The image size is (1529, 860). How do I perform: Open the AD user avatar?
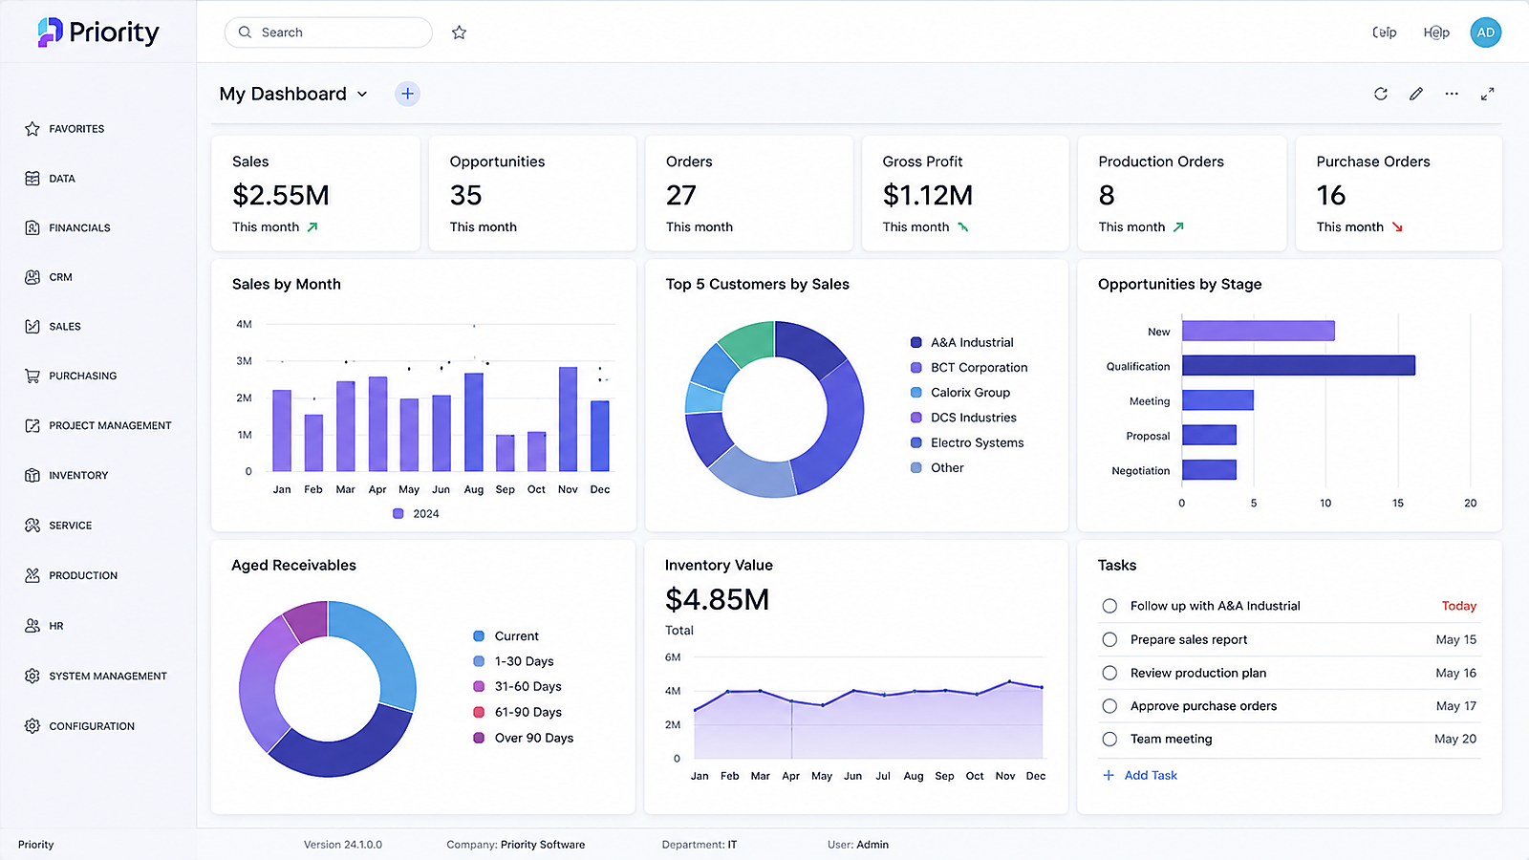point(1485,32)
